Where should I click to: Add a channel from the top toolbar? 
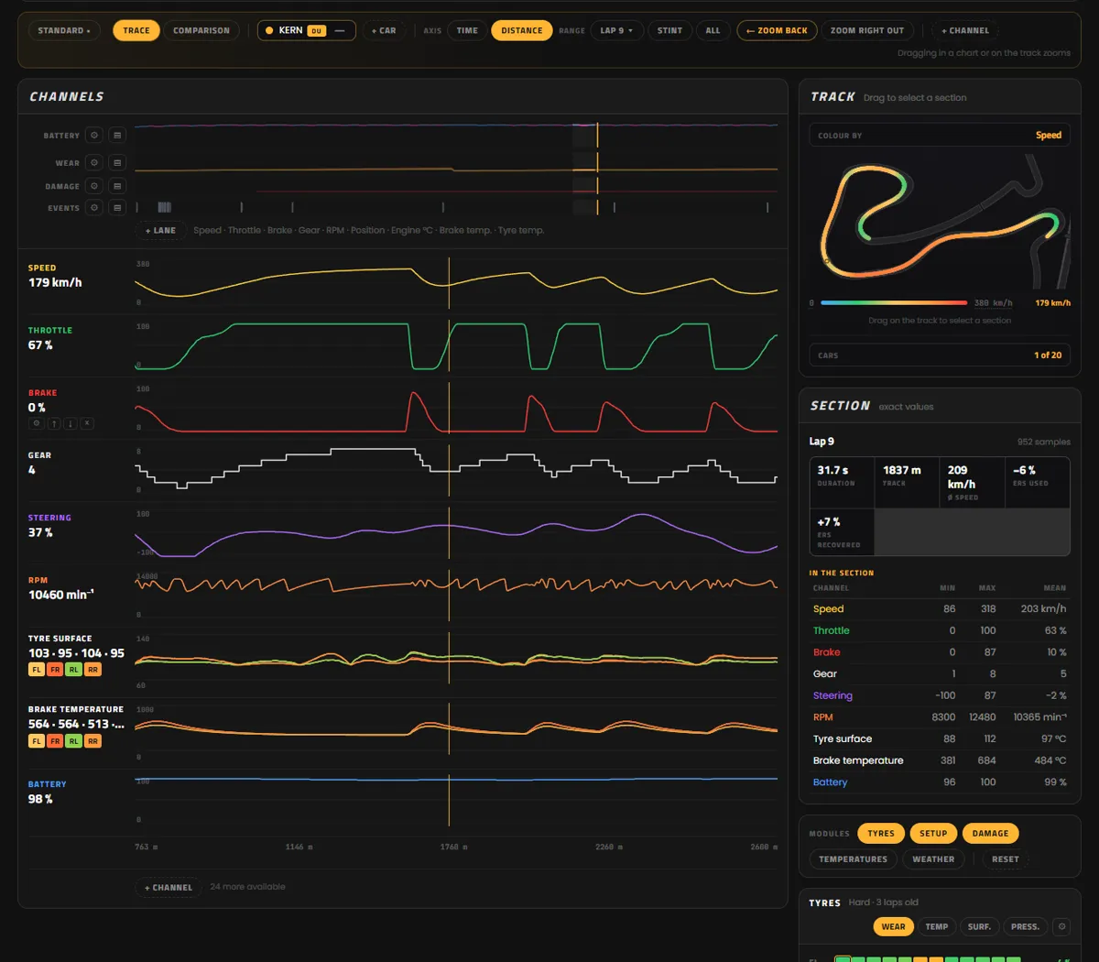[965, 30]
